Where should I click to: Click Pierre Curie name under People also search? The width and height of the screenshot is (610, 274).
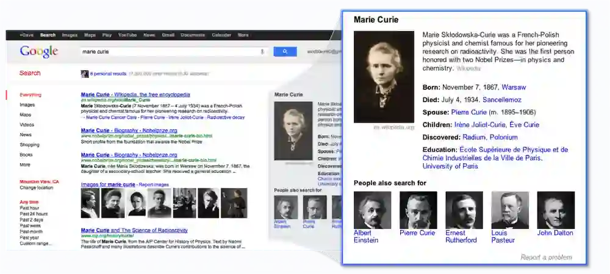(417, 233)
